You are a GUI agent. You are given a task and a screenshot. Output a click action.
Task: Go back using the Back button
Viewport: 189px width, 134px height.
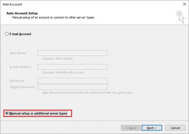pyautogui.click(x=131, y=128)
